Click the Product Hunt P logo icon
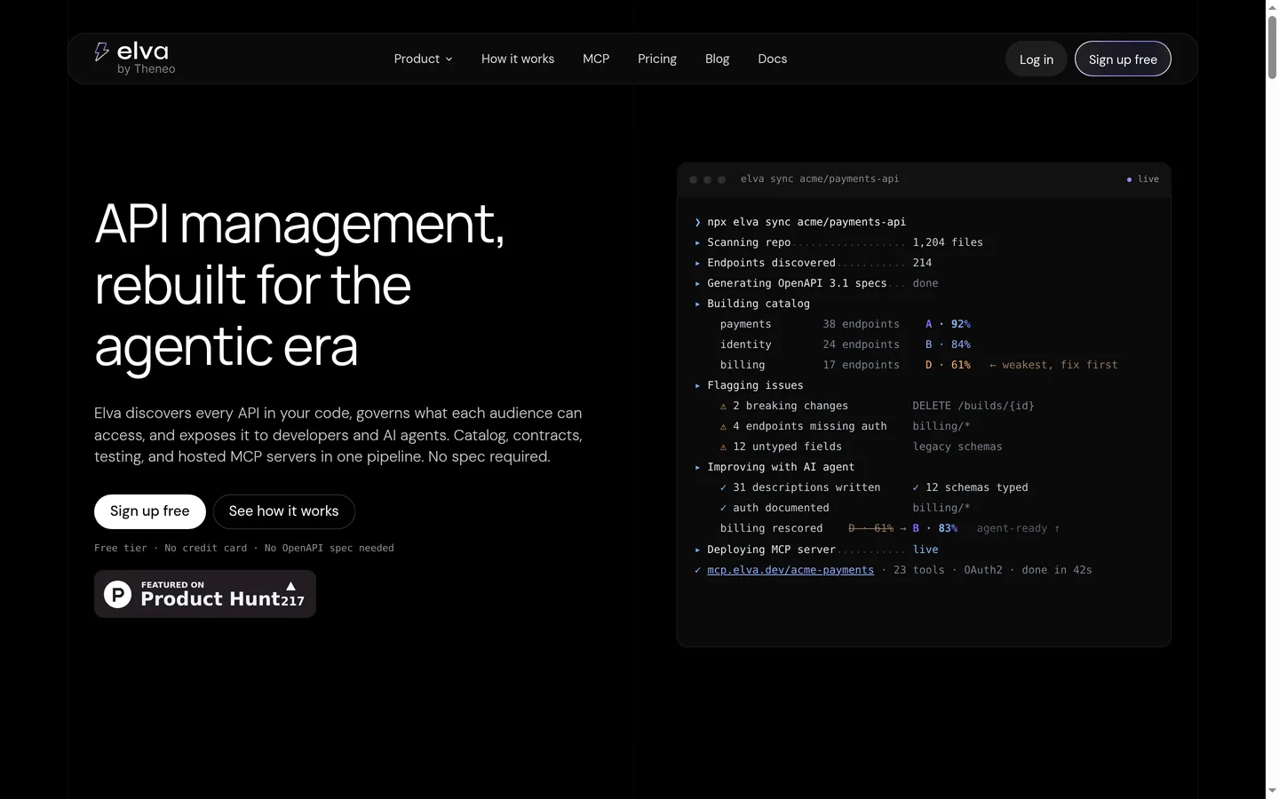 click(117, 594)
